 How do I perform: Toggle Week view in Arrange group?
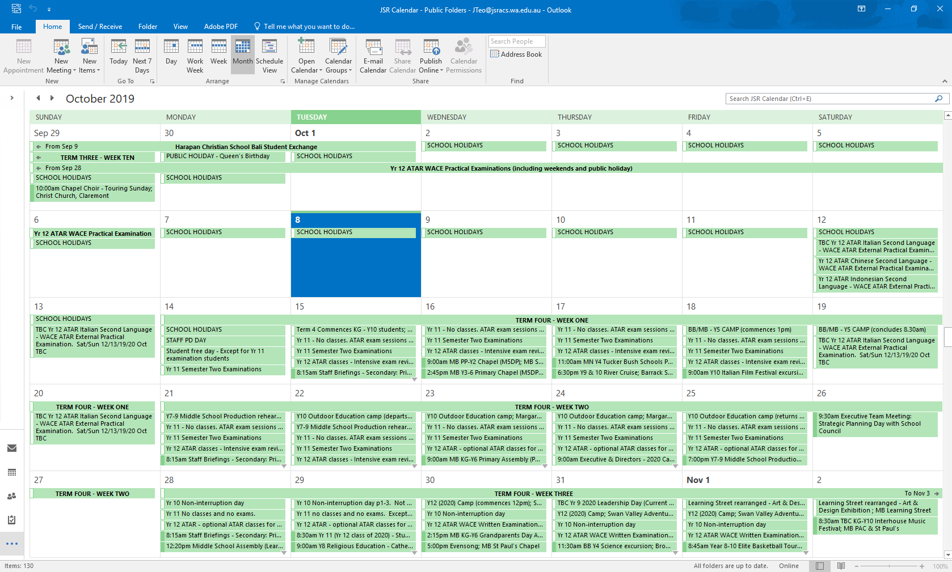(x=218, y=55)
